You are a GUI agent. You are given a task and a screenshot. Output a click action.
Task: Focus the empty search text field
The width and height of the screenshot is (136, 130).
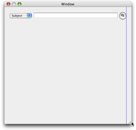tap(76, 15)
